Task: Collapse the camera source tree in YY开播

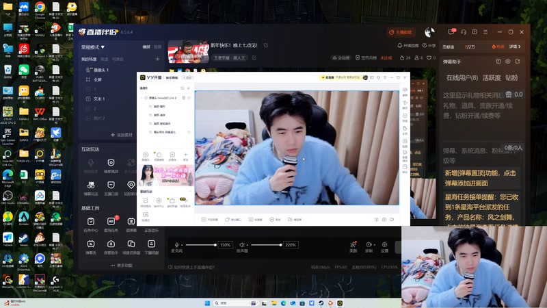Action: [142, 98]
